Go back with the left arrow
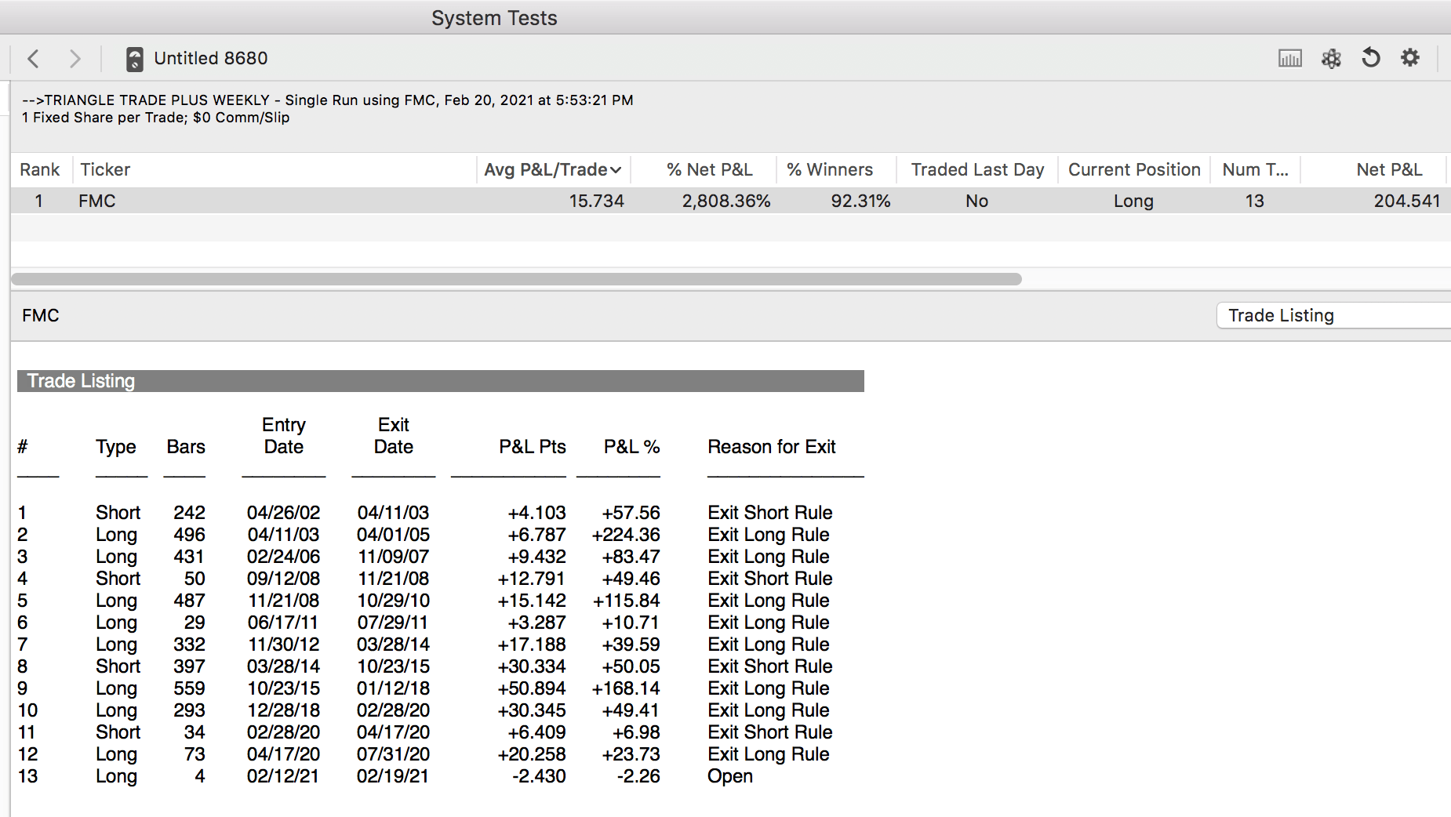 point(34,59)
